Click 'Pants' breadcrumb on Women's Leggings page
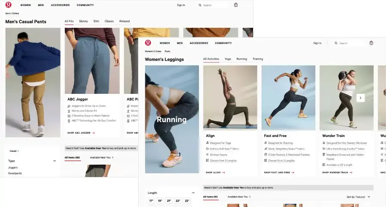The image size is (386, 207). click(x=167, y=51)
